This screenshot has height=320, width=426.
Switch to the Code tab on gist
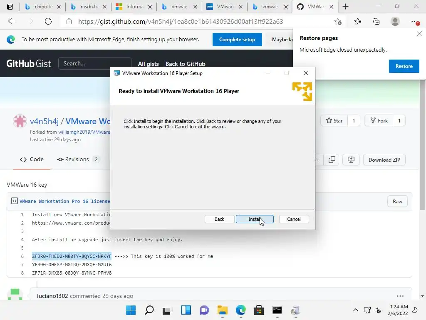(x=32, y=160)
